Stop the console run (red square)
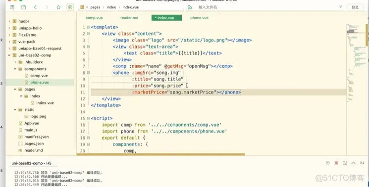Viewport: 369px width, 187px height. point(336,163)
